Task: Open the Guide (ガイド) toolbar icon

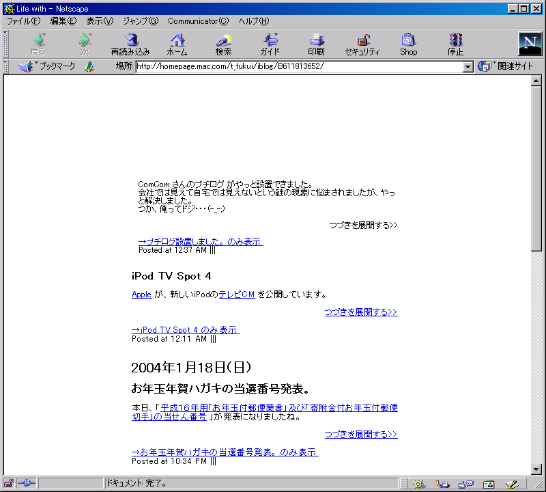Action: (270, 44)
